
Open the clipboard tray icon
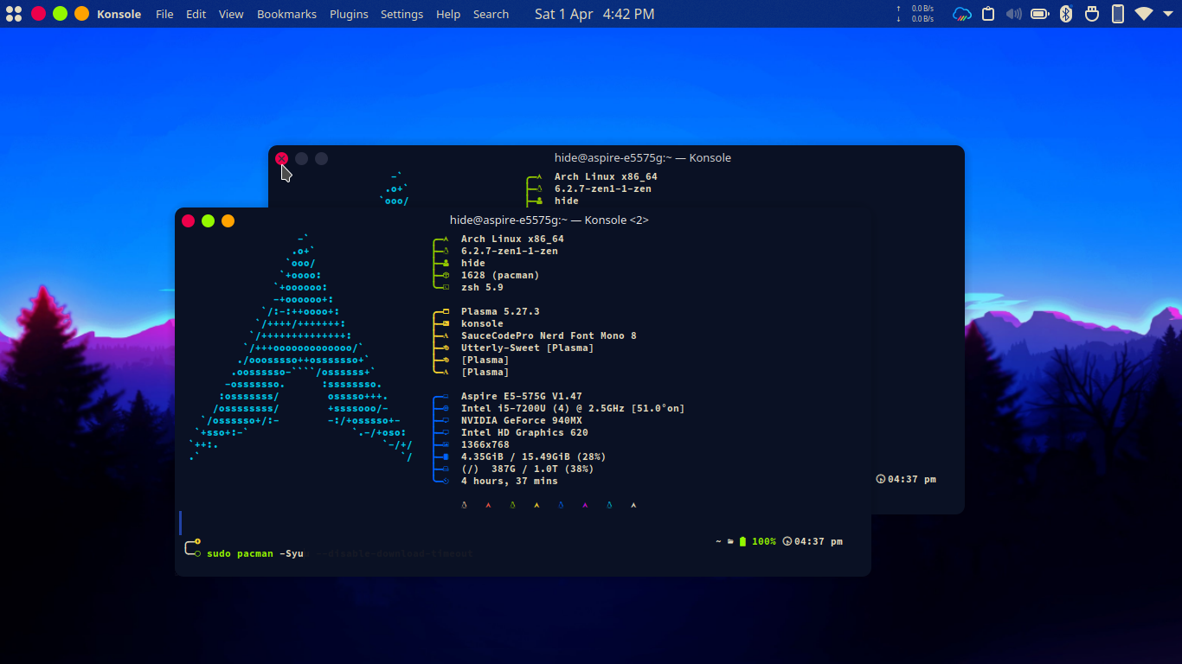point(988,14)
